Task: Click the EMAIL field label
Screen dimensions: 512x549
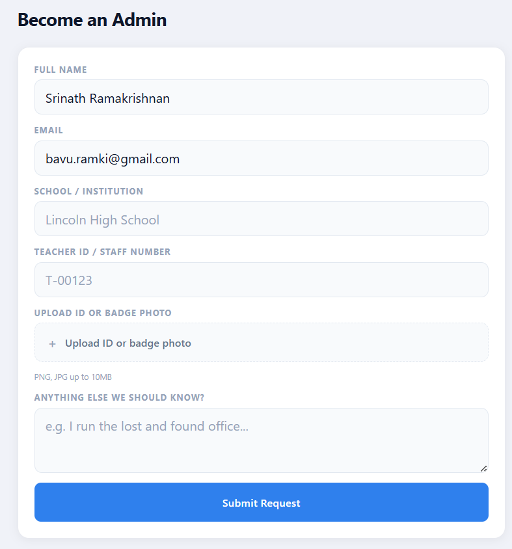Action: (x=49, y=130)
